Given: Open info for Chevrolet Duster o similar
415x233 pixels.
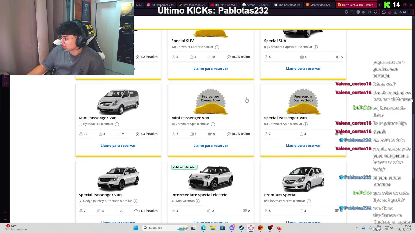Looking at the screenshot, I should click(217, 47).
